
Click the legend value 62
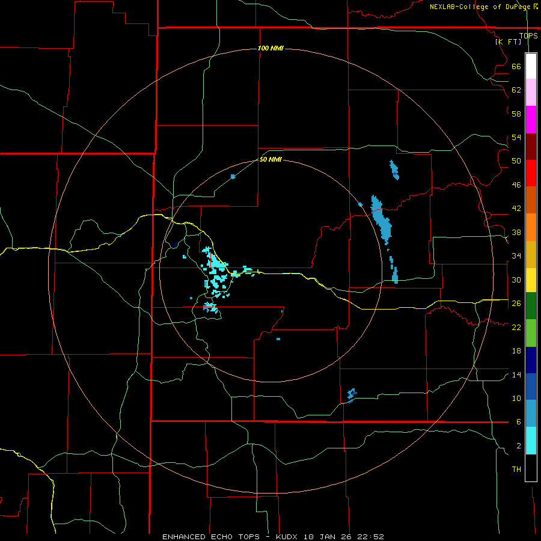[516, 90]
